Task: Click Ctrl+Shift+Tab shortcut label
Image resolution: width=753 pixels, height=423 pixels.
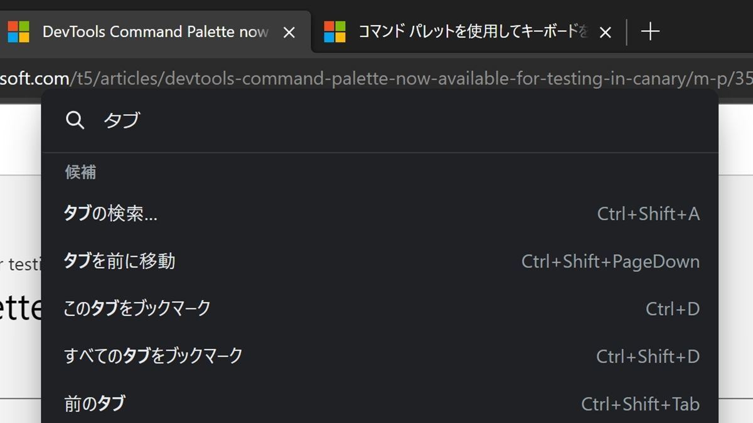Action: [641, 404]
